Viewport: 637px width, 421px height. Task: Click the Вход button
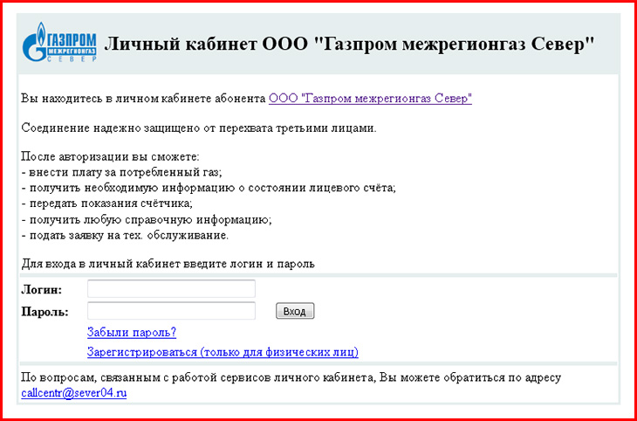point(295,311)
